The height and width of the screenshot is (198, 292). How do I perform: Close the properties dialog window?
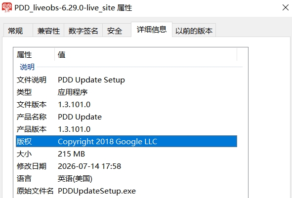click(x=285, y=7)
